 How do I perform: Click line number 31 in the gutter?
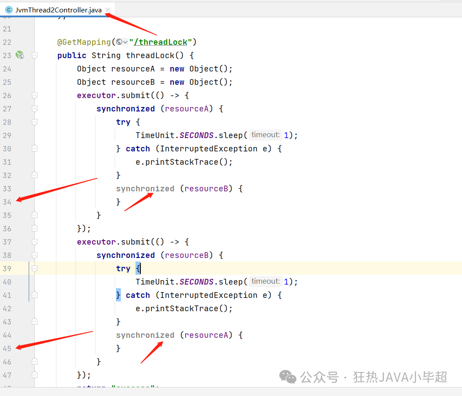[x=7, y=162]
